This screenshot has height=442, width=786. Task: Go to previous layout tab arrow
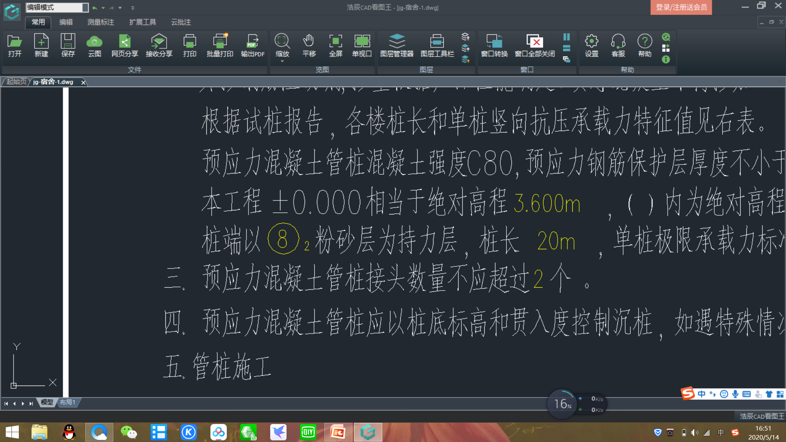coord(14,404)
